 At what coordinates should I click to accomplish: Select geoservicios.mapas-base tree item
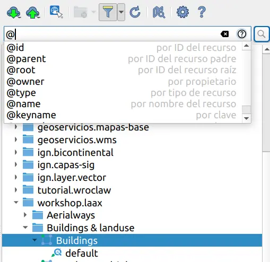93,127
